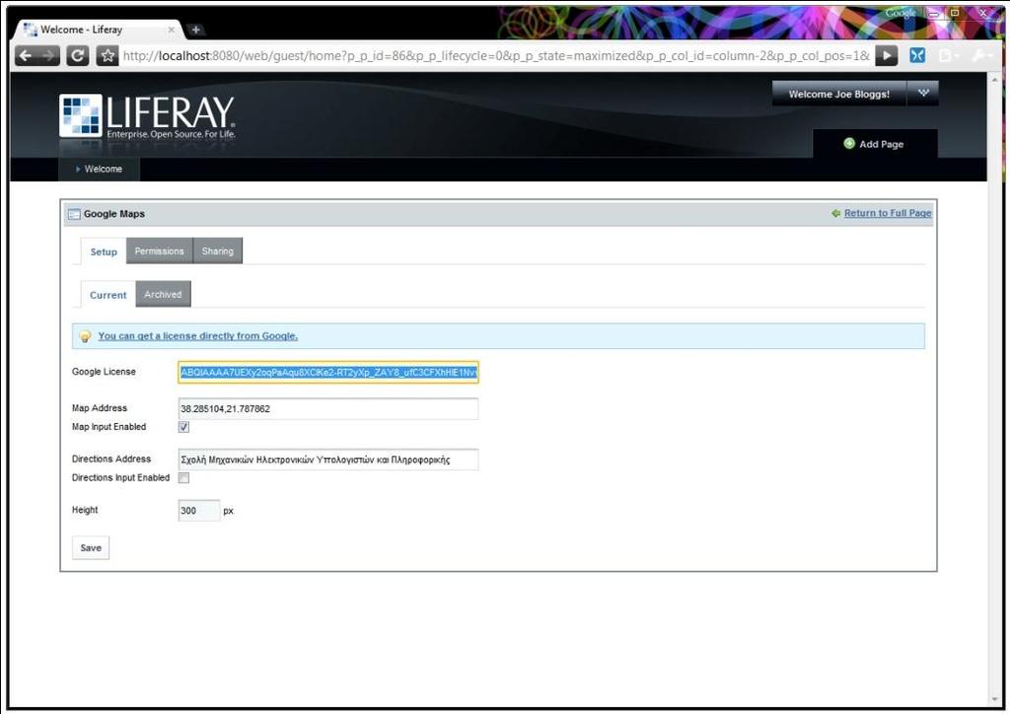The width and height of the screenshot is (1010, 714).
Task: Click the Google Maps portlet title
Action: (x=114, y=214)
